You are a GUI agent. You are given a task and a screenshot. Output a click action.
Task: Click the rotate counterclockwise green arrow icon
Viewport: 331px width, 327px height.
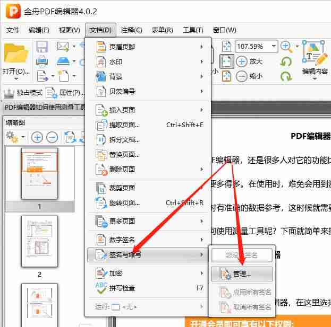pyautogui.click(x=286, y=62)
